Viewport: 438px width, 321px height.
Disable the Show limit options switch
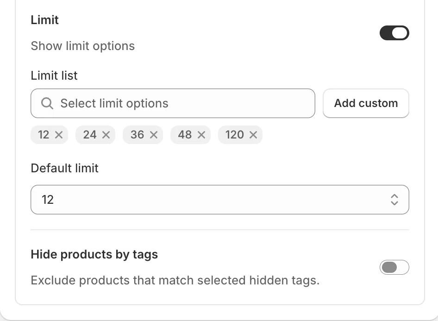pos(394,33)
